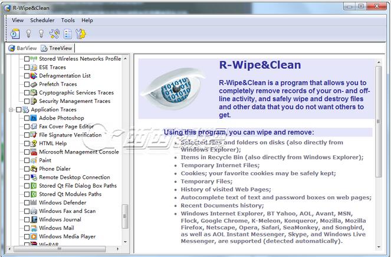
Task: Open the wrench and hammer tools icon
Action: (54, 34)
